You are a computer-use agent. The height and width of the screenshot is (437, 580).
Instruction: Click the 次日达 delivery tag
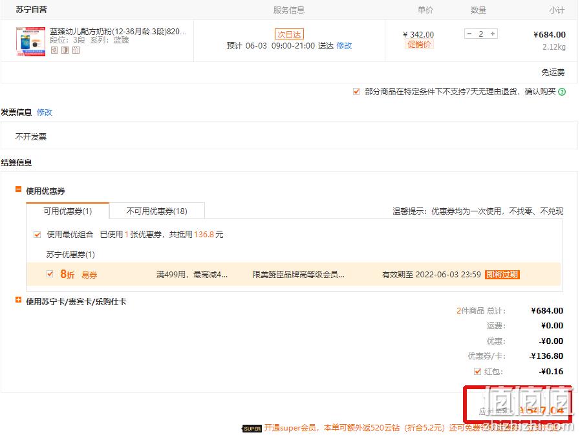point(289,34)
